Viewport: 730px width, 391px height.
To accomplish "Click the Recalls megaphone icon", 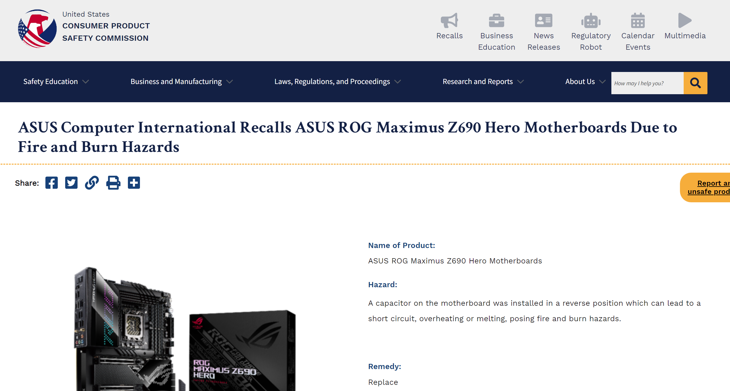I will (449, 21).
